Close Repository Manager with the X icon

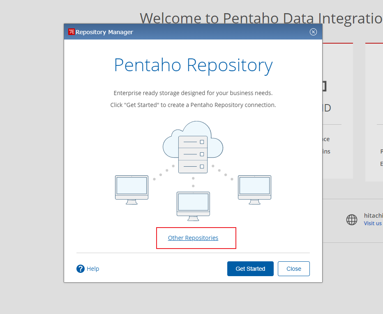[x=313, y=32]
